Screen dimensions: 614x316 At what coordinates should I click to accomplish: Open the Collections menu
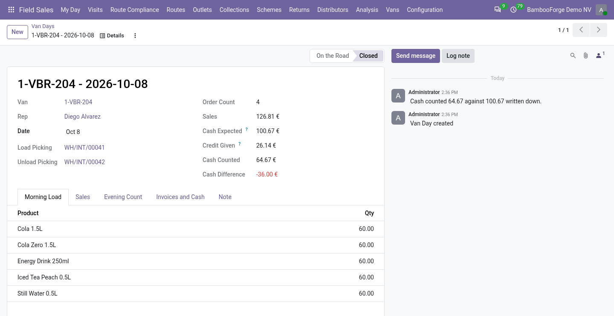(235, 10)
